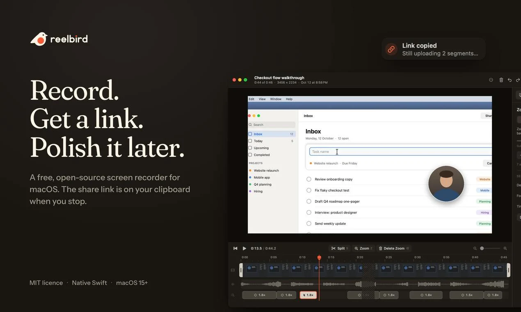
Task: Click the 0:35 mark on the timeline ruler
Action: click(x=446, y=257)
